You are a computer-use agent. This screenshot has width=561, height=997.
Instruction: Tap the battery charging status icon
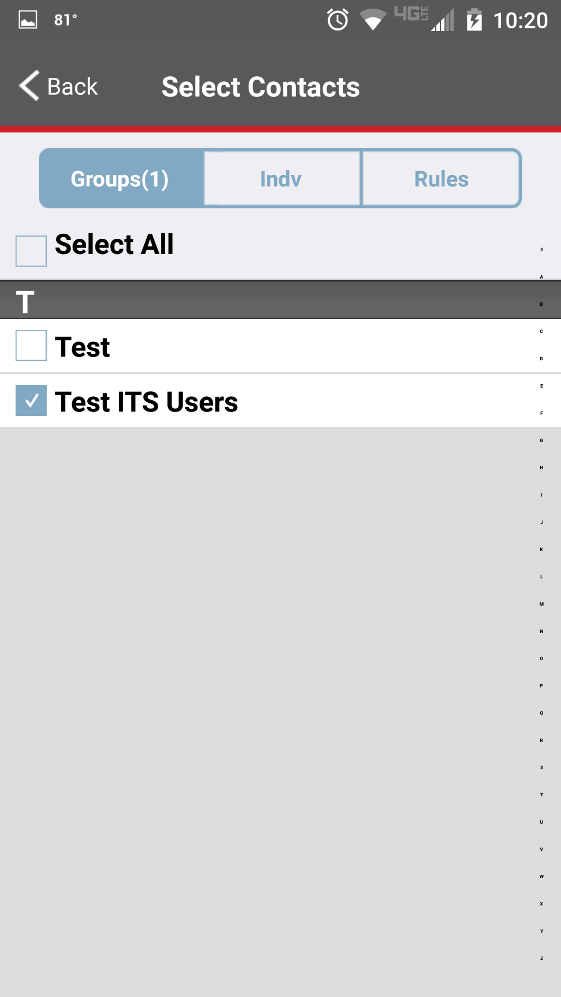point(474,20)
